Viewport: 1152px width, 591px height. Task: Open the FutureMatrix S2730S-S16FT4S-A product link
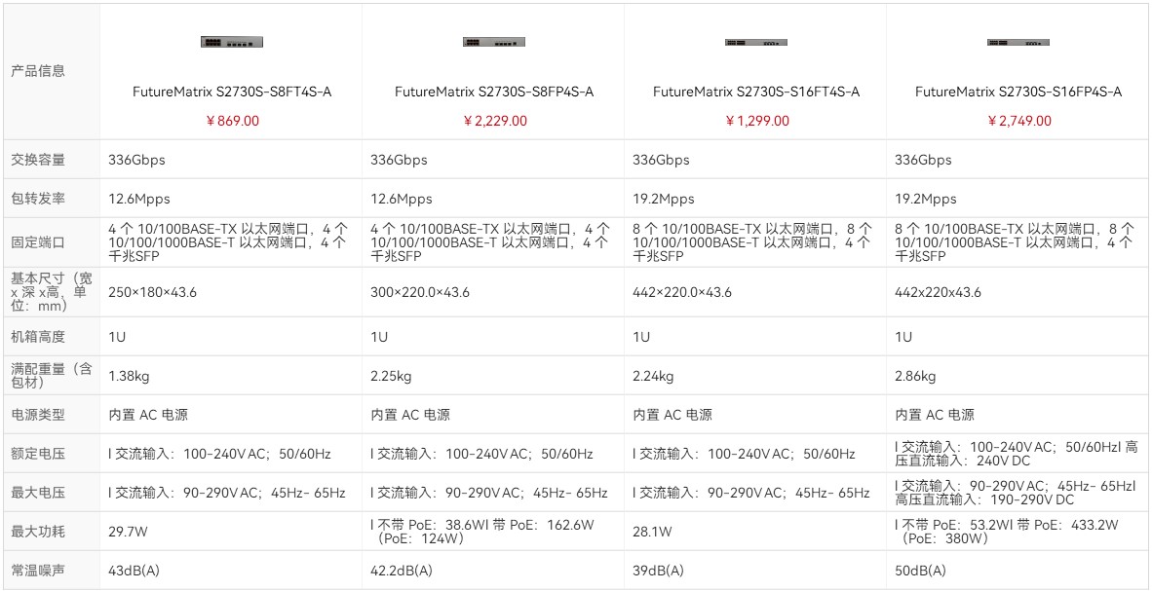click(756, 92)
